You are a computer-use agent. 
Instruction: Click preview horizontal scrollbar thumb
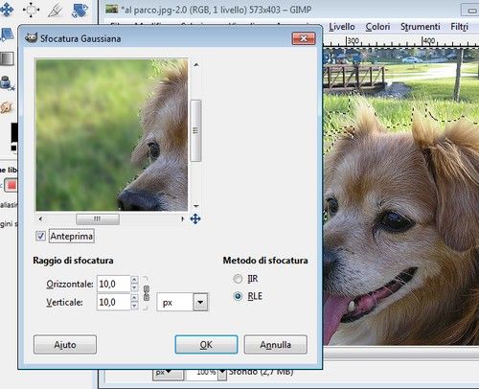tap(98, 219)
